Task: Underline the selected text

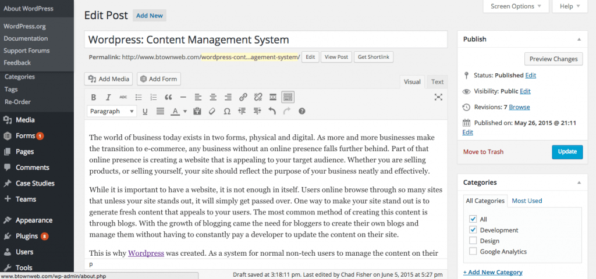Action: click(x=145, y=111)
